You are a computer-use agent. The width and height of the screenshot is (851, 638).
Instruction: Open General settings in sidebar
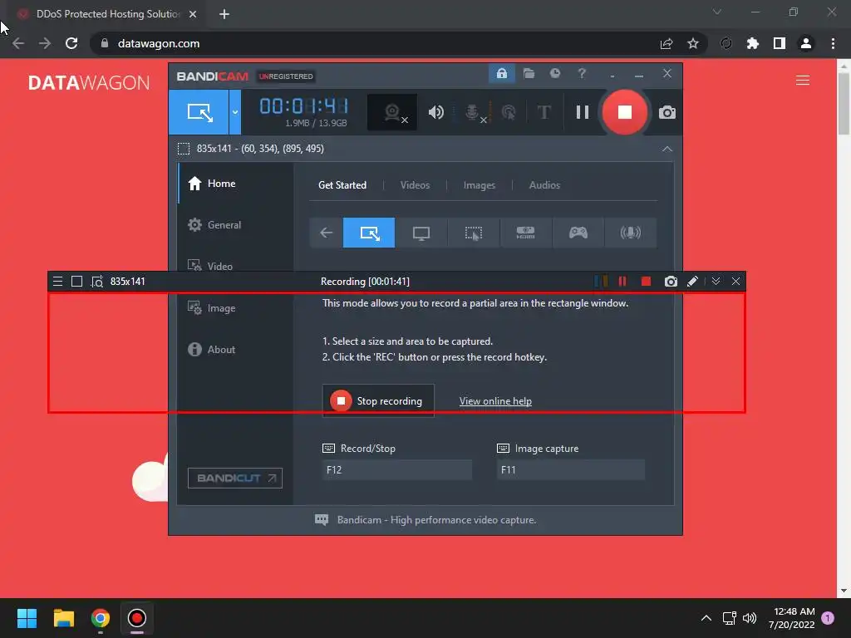[235, 224]
